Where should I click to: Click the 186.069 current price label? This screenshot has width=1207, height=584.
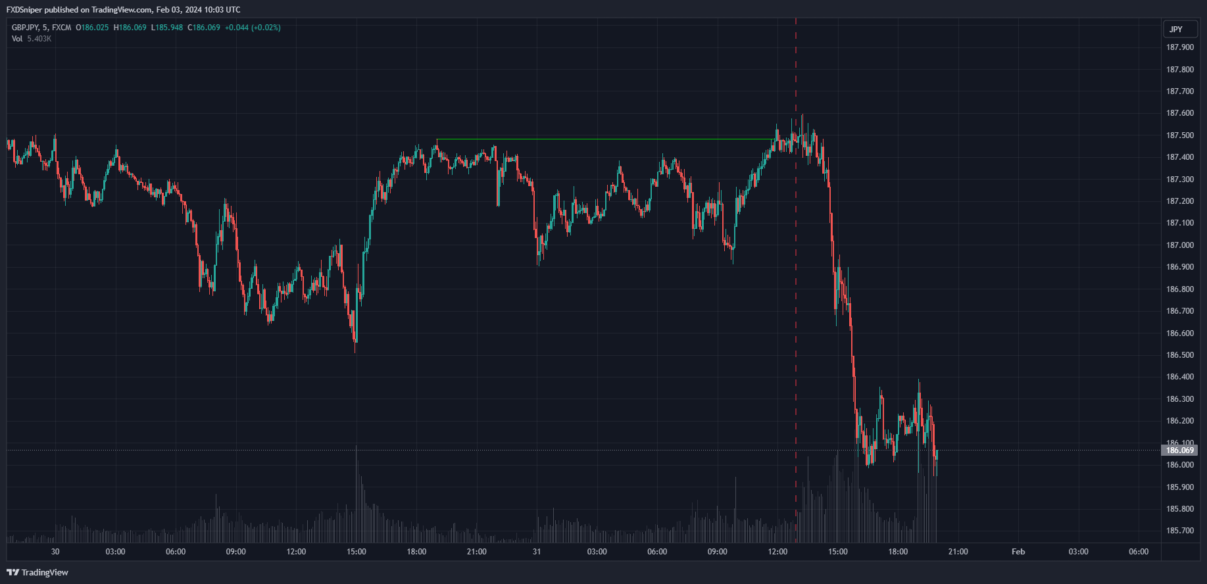[1179, 450]
